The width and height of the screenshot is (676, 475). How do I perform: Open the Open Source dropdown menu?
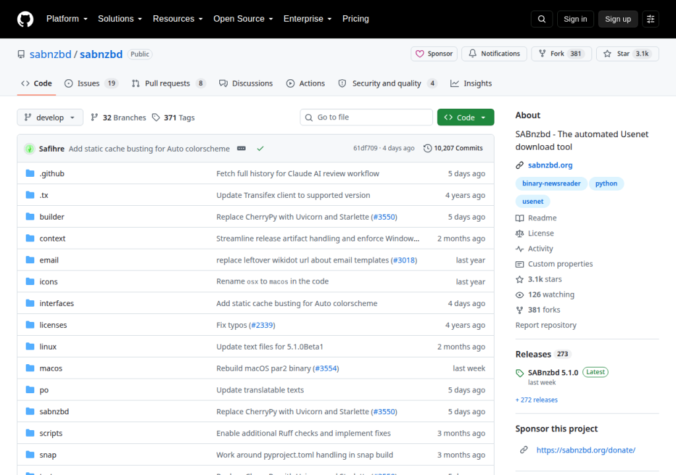243,19
